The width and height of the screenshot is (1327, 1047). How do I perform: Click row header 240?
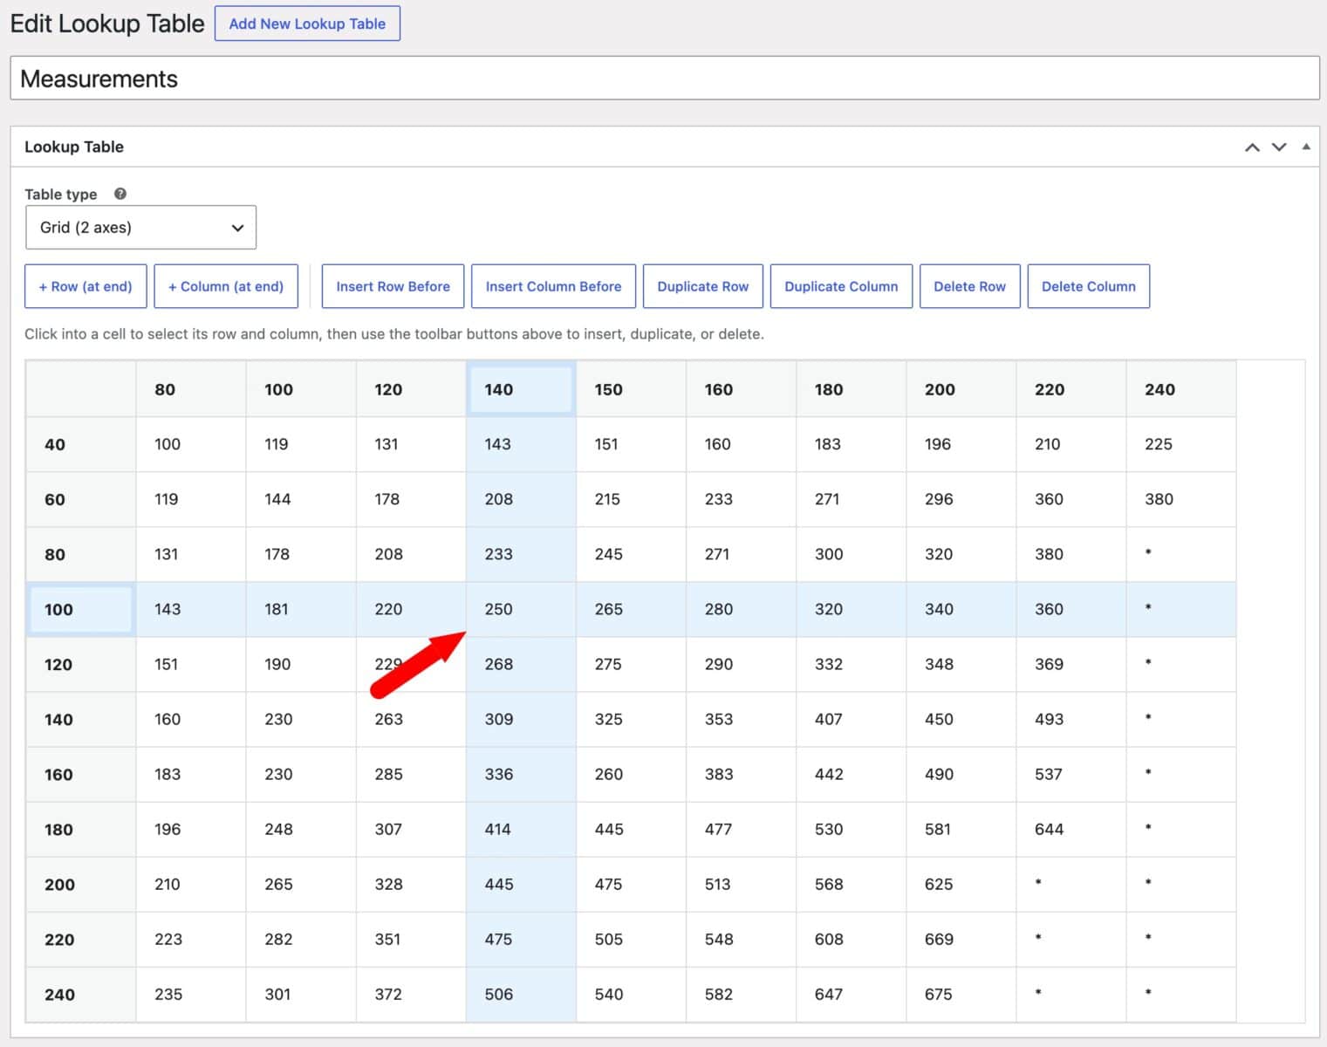[x=81, y=994]
